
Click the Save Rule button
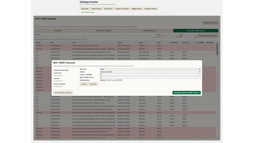click(x=93, y=84)
